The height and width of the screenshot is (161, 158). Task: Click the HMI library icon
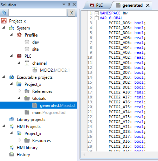click(12, 147)
